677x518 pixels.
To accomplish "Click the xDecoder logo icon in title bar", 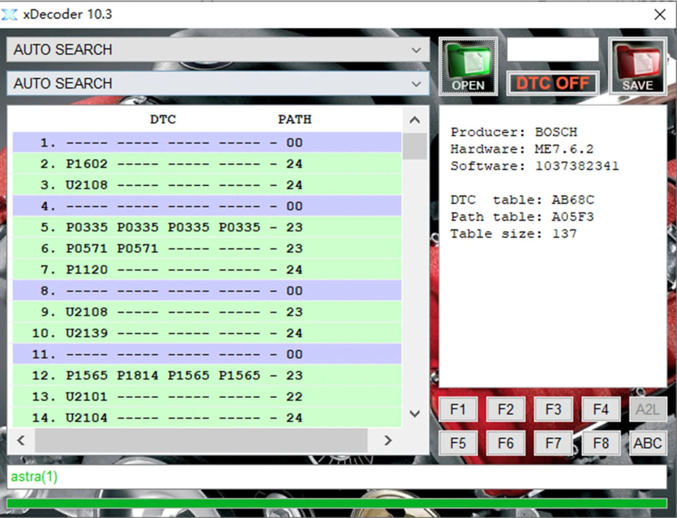I will pyautogui.click(x=9, y=15).
